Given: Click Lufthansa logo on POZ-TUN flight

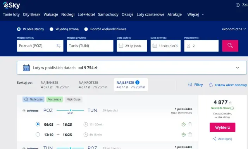Looking at the screenshot, I should pos(31,111).
